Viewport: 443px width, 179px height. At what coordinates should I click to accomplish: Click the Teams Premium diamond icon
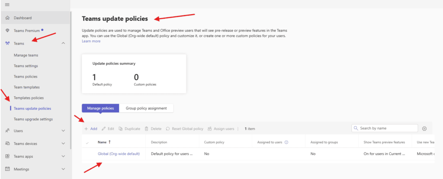click(7, 31)
